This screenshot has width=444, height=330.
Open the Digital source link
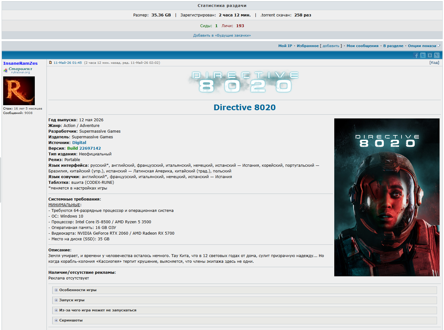point(79,143)
